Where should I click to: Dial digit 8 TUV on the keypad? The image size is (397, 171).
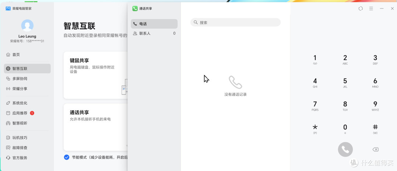point(345,106)
